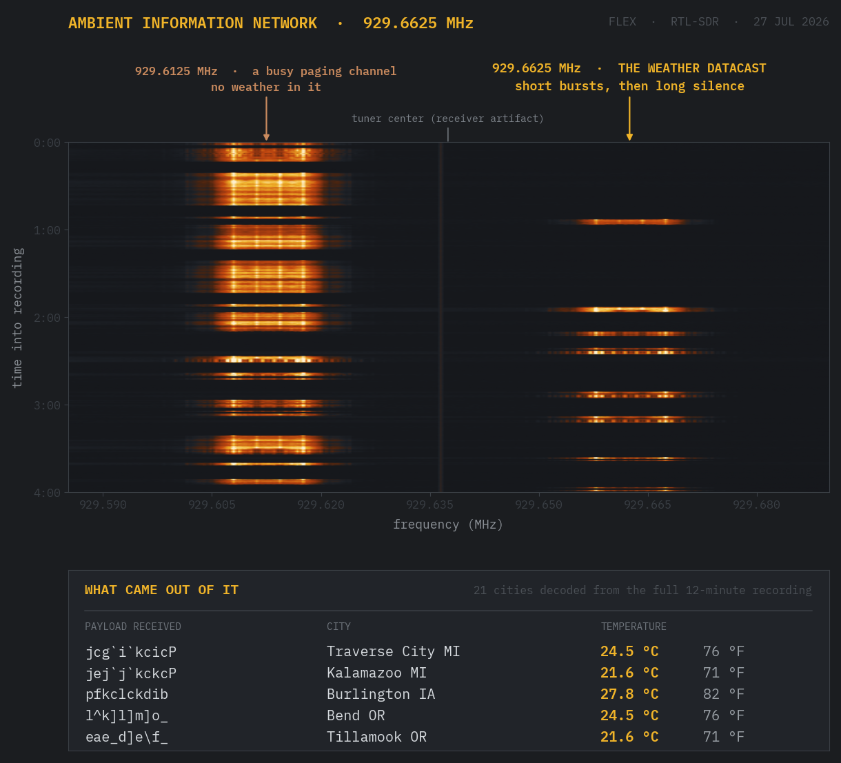
Task: Click 21.6 °C in Kalamazoo row
Action: 629,673
